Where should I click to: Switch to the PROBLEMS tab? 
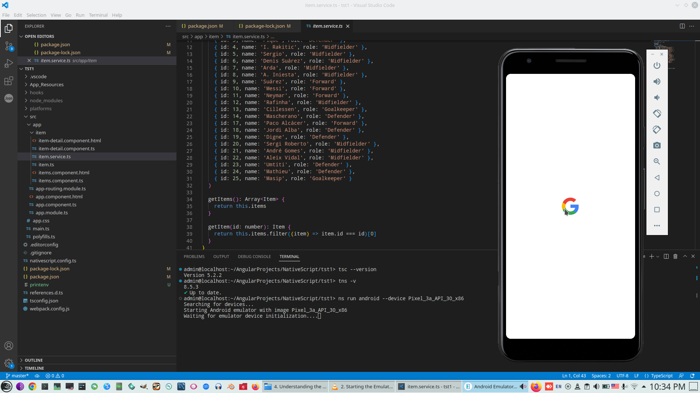coord(194,257)
